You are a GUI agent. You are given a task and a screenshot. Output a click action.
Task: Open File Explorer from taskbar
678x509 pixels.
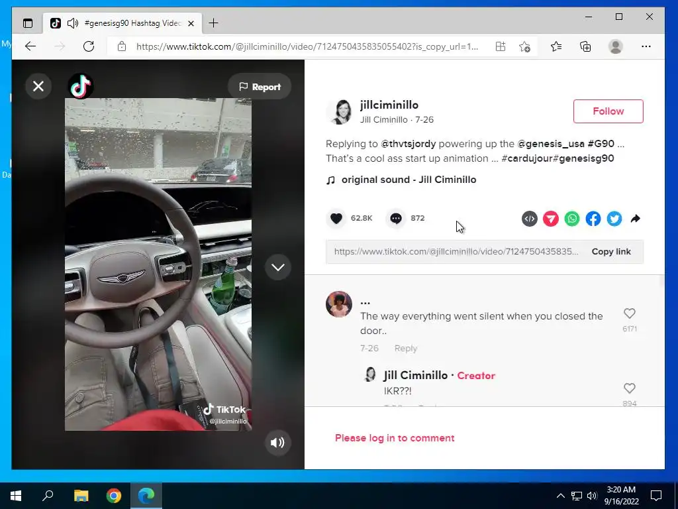click(81, 496)
